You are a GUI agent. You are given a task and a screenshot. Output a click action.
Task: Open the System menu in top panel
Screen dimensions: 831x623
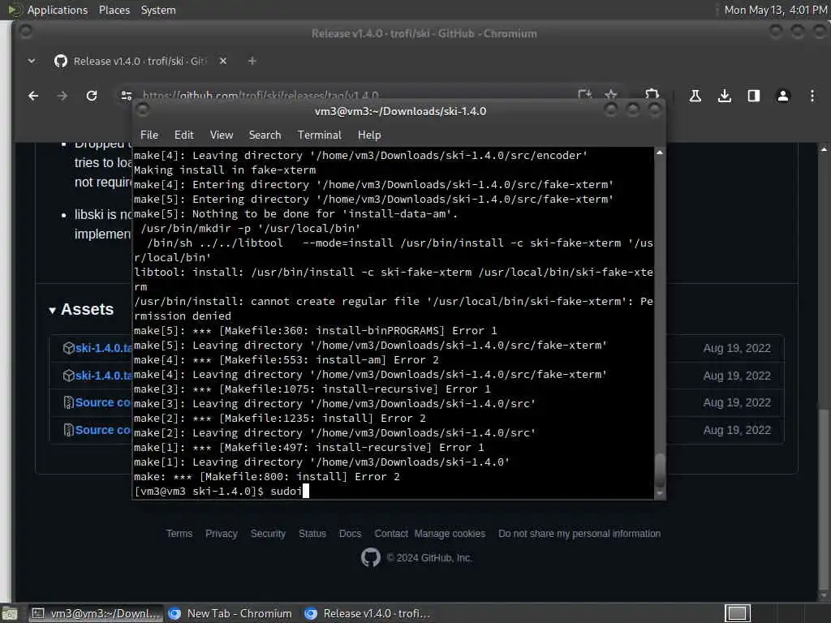pos(158,10)
